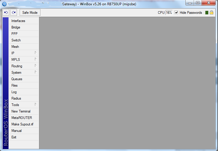Open the MetaROUTER menu
This screenshot has width=218, height=151.
click(24, 118)
